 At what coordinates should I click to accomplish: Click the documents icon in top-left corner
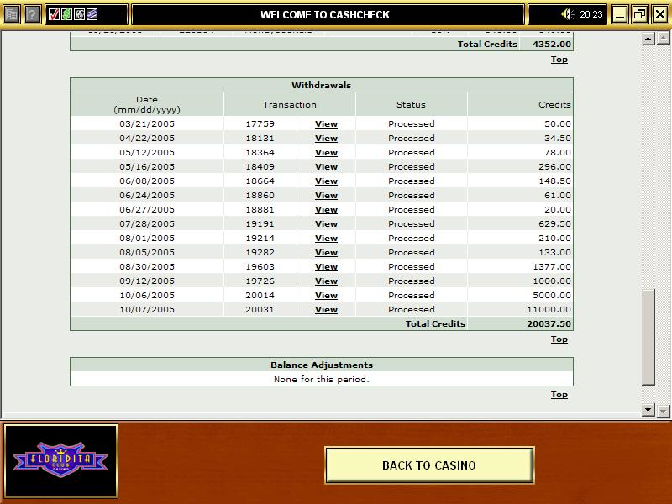click(x=11, y=14)
